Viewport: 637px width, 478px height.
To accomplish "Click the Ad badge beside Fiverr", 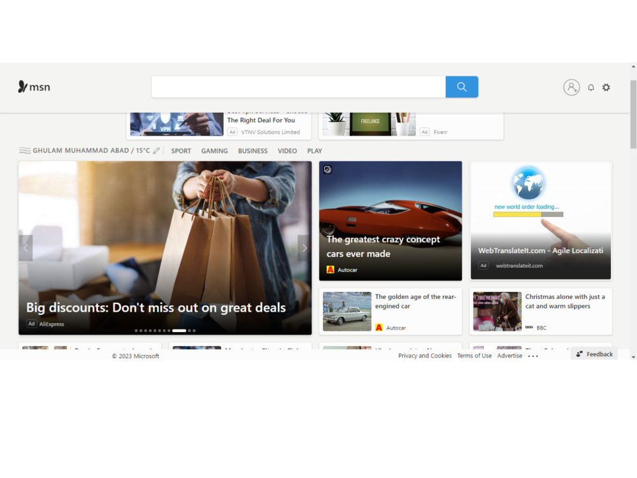I will tap(424, 132).
